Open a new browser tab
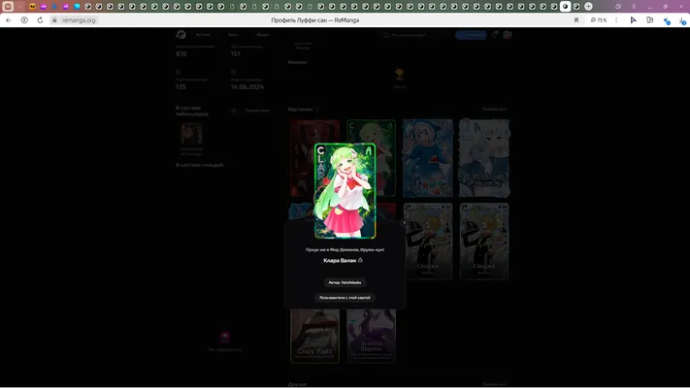 [x=588, y=7]
